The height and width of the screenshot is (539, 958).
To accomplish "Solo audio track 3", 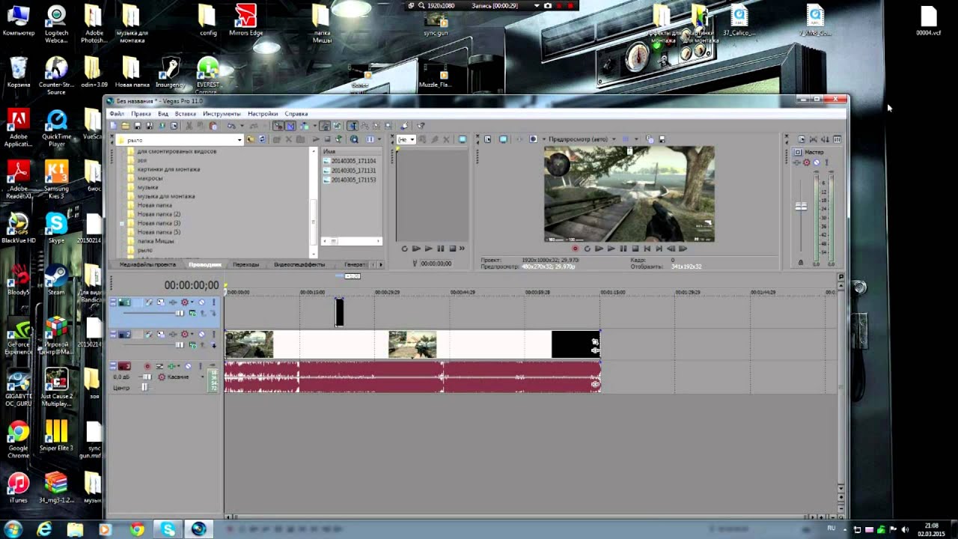I will 201,366.
